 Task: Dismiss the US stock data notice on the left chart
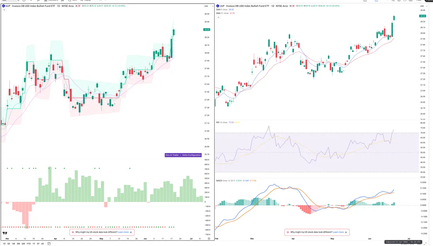point(131,232)
